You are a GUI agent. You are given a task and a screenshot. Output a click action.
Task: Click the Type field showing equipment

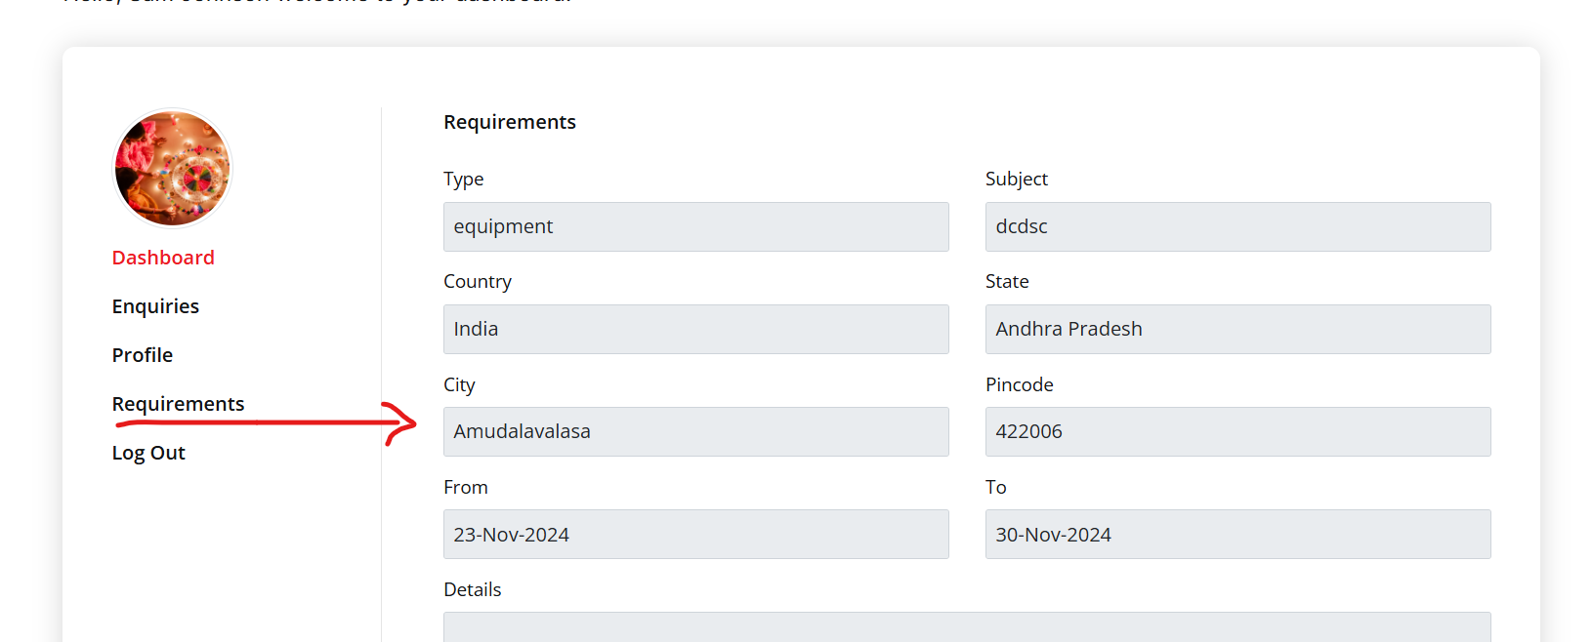point(695,226)
